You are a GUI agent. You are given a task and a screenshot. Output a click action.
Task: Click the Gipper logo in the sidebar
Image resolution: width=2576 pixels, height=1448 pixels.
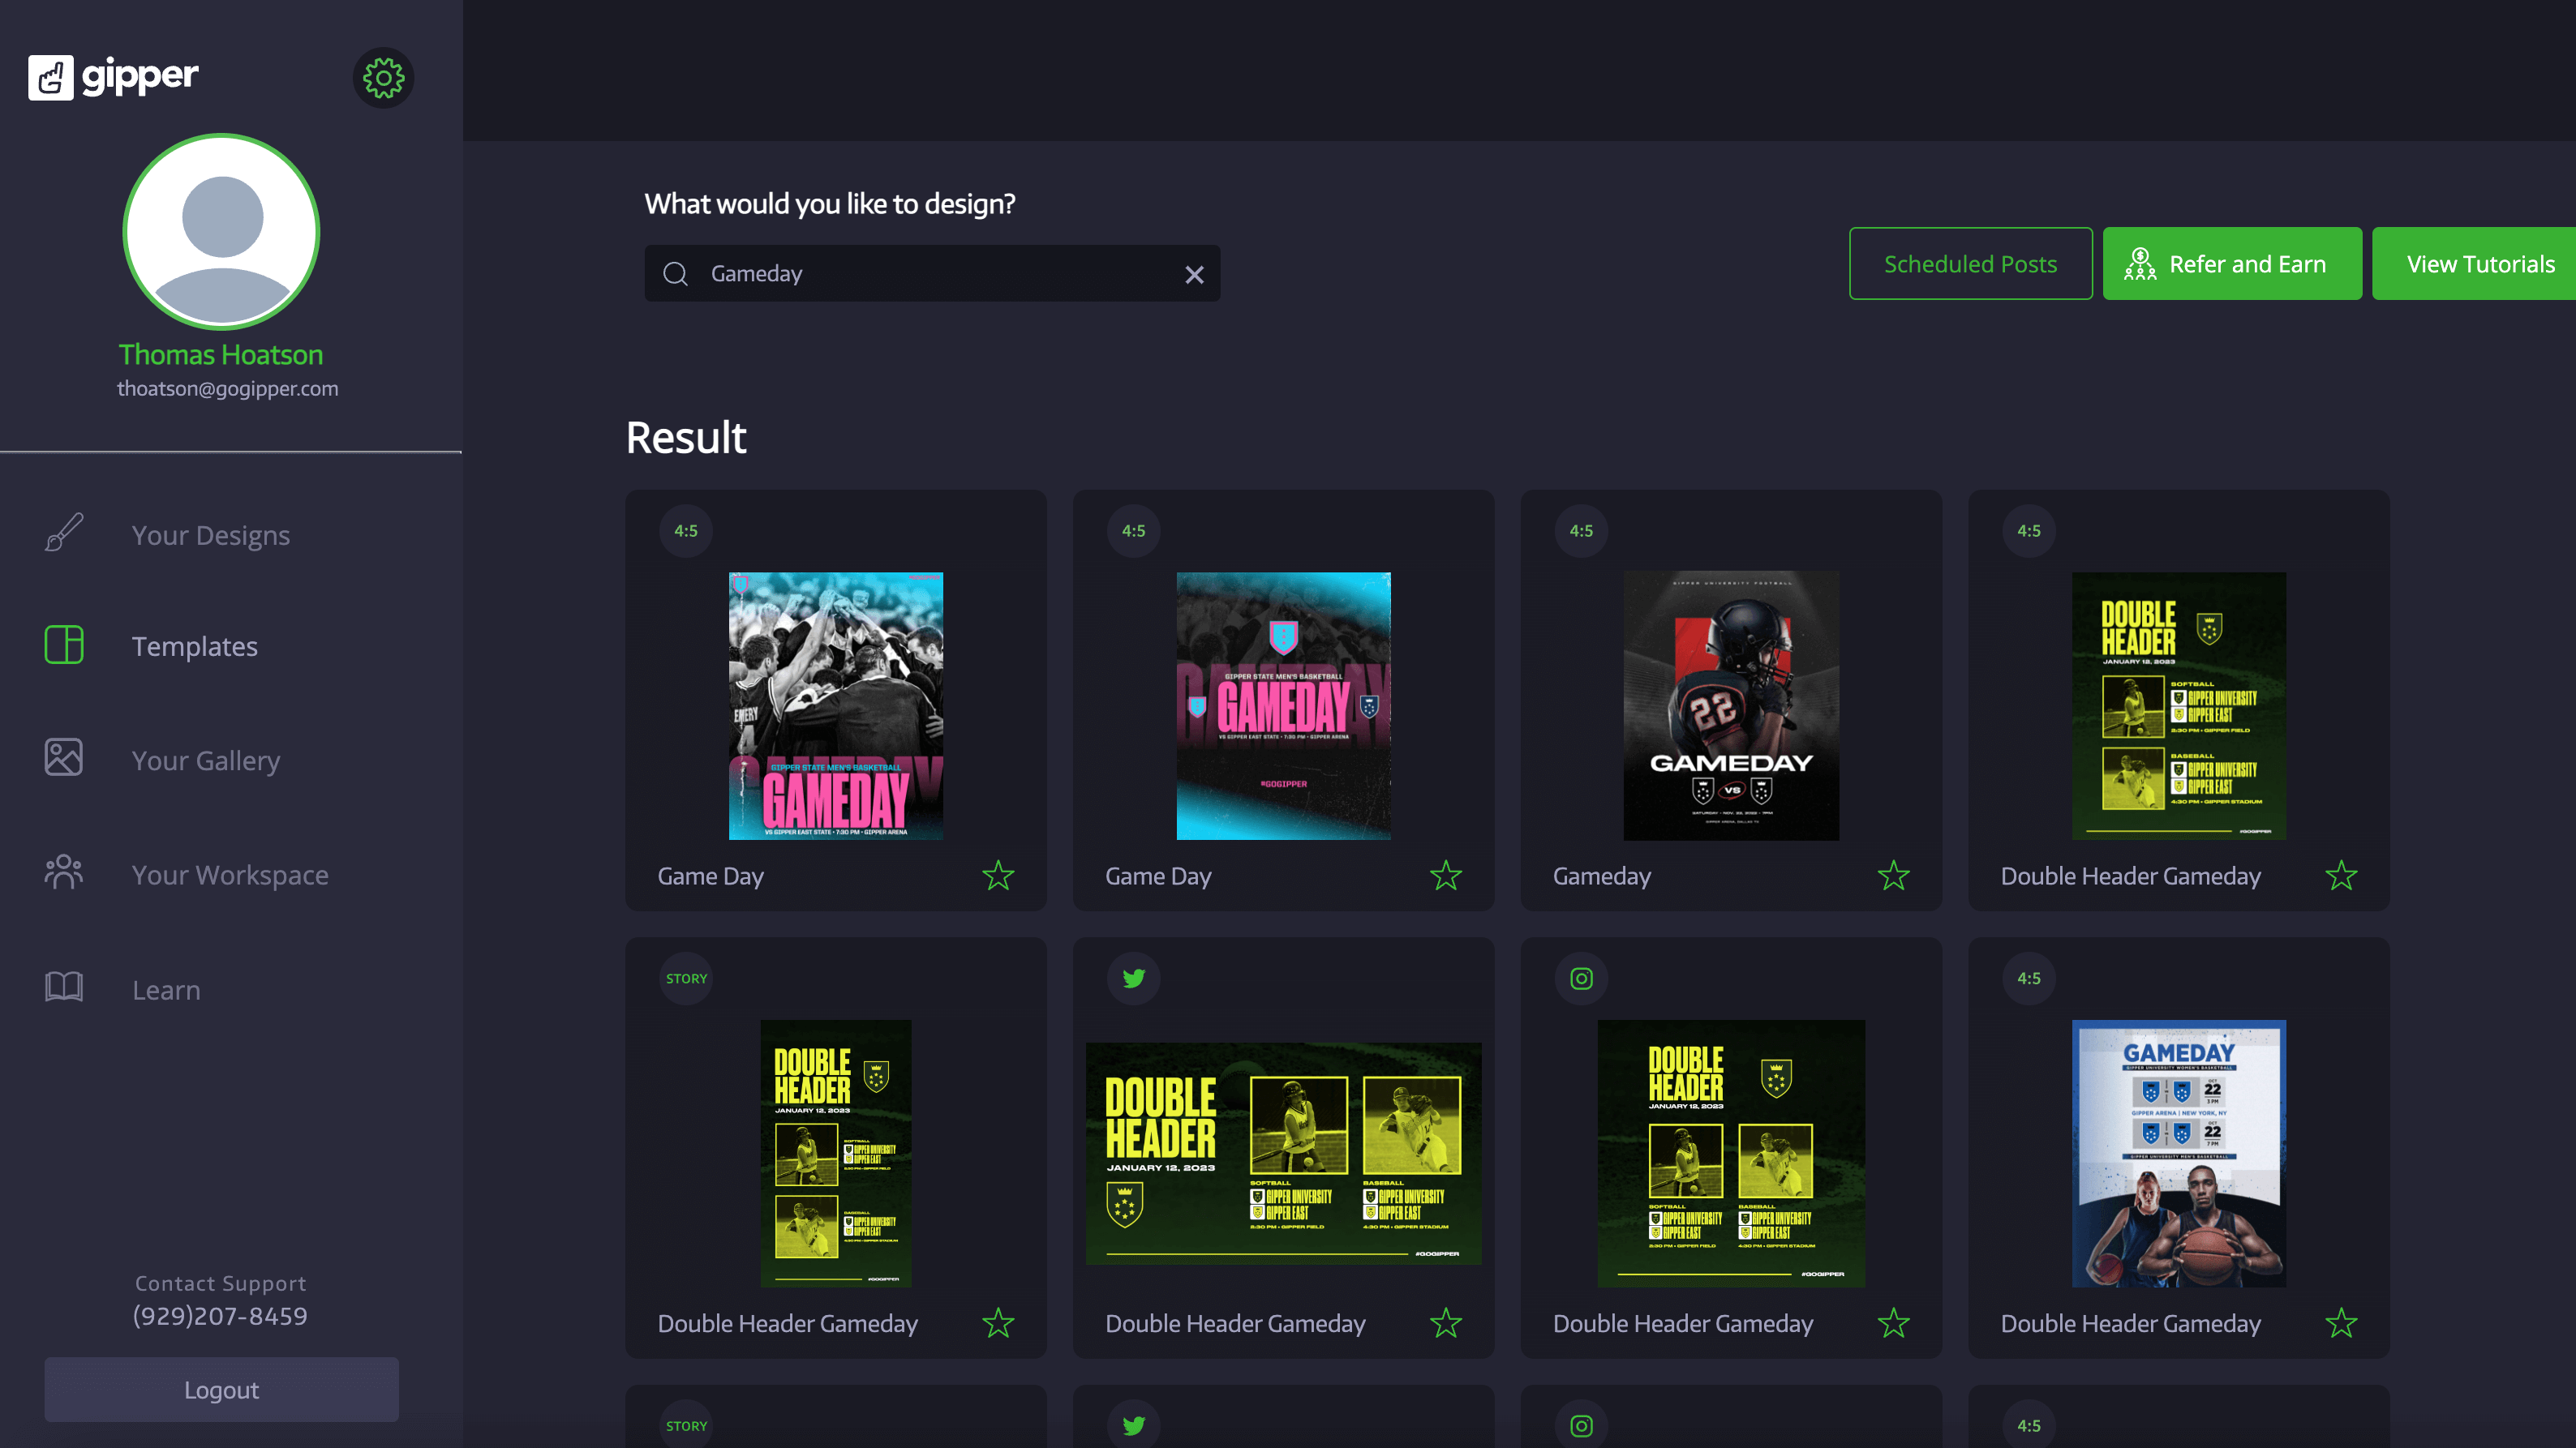113,77
